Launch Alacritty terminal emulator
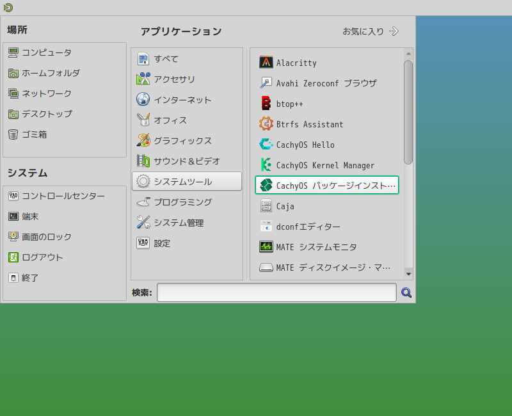512x416 pixels. pyautogui.click(x=297, y=63)
